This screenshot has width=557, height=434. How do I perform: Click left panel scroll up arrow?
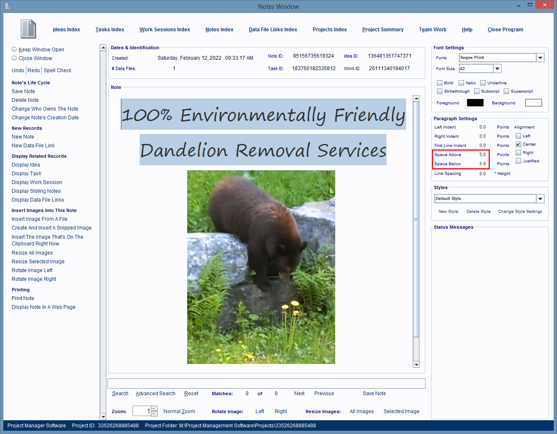pyautogui.click(x=103, y=48)
